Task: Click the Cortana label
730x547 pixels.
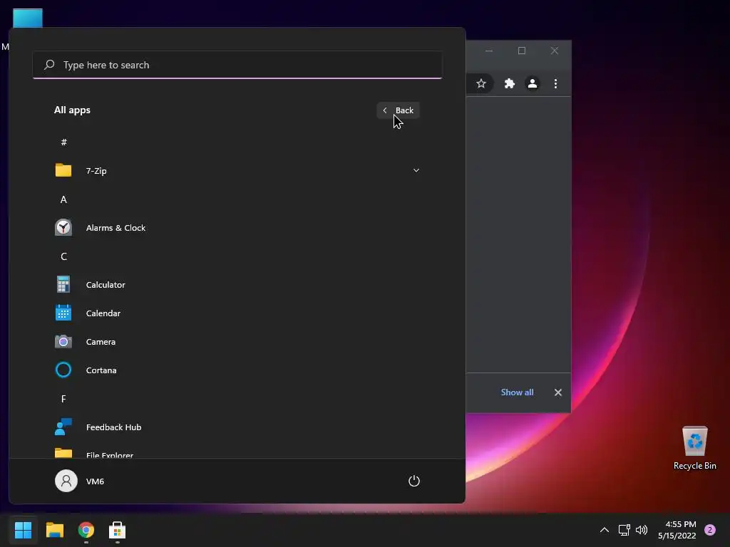Action: [x=101, y=370]
